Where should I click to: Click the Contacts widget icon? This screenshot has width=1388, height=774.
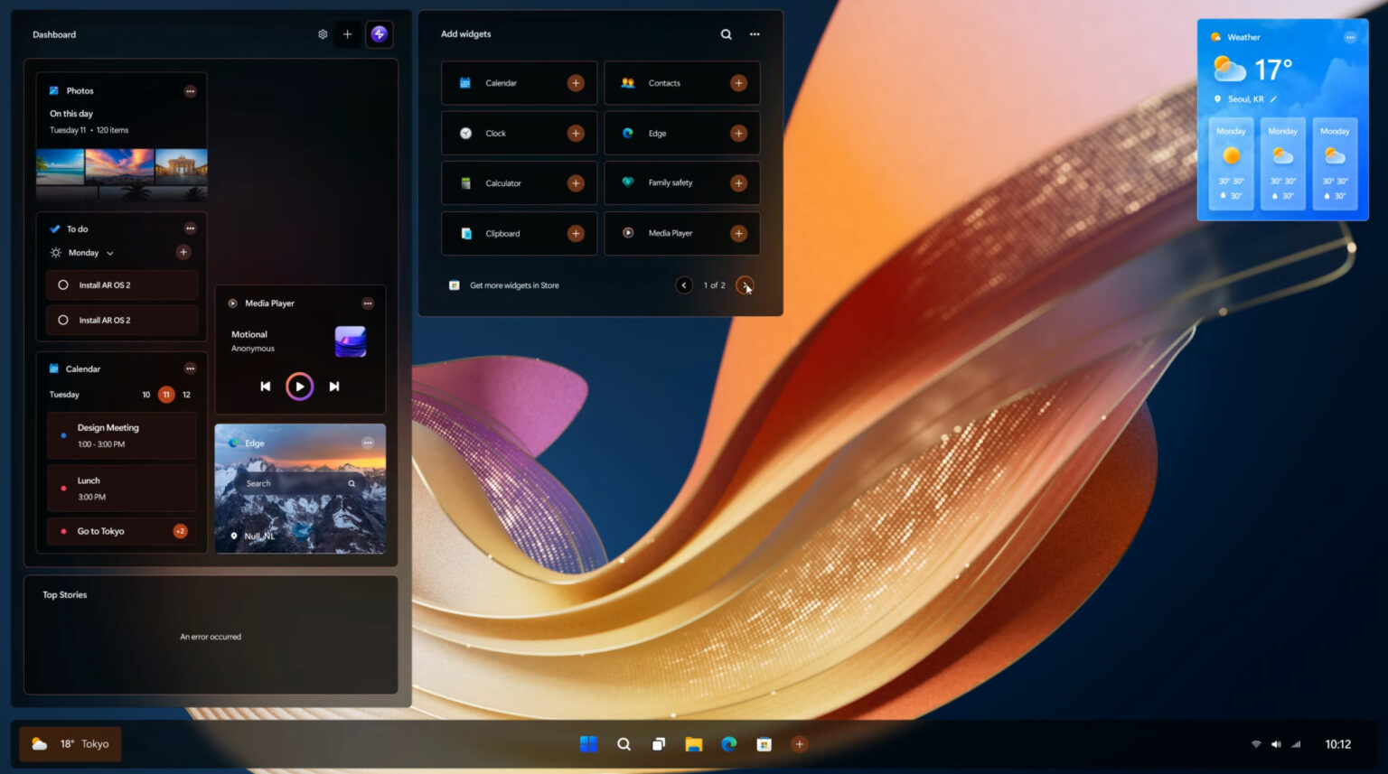pos(627,83)
